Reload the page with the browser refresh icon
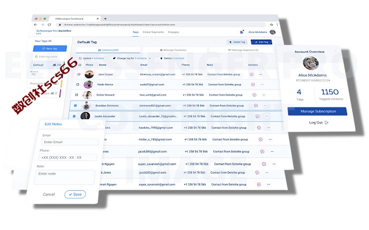The image size is (369, 230). (x=50, y=25)
